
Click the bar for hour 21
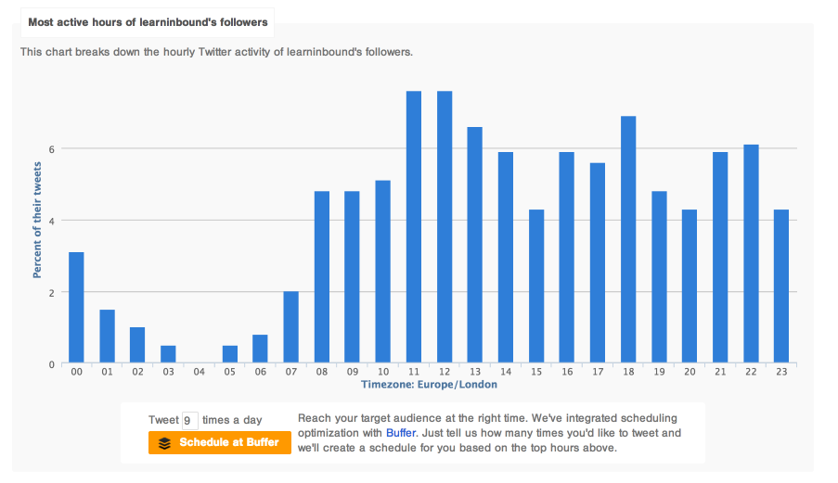[x=720, y=258]
